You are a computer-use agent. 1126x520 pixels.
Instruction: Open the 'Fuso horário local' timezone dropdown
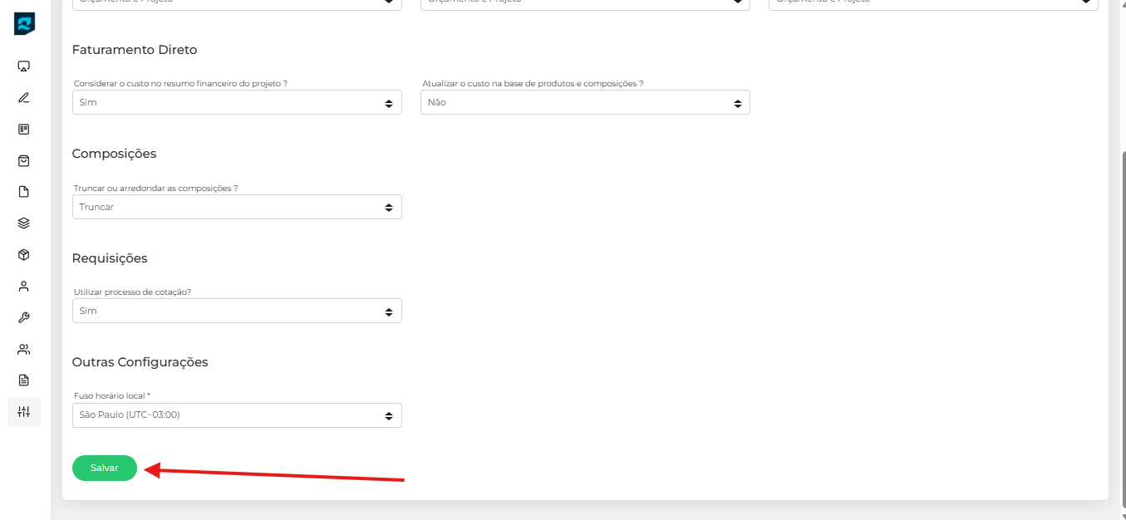coord(237,415)
